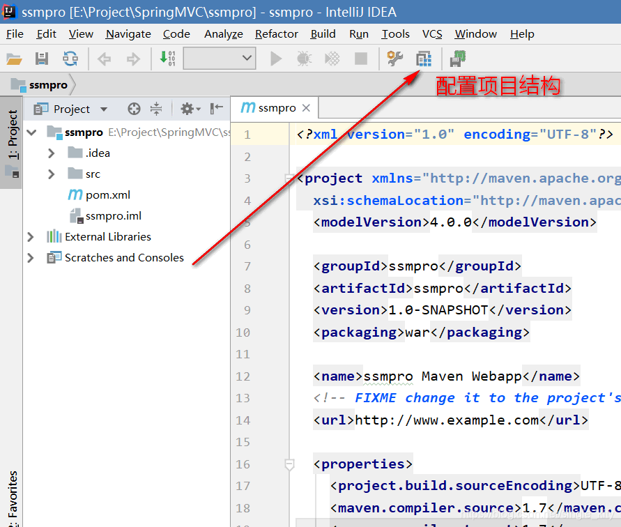Click the Synchronize refresh icon
621x527 pixels.
pos(70,59)
